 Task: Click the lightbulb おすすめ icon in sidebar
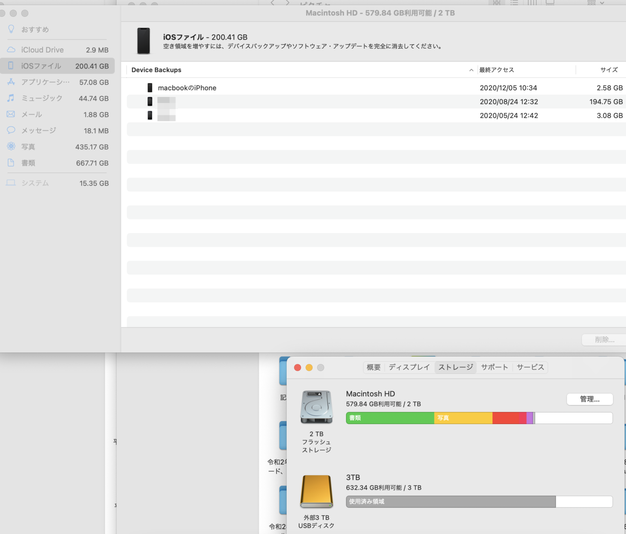click(x=11, y=29)
